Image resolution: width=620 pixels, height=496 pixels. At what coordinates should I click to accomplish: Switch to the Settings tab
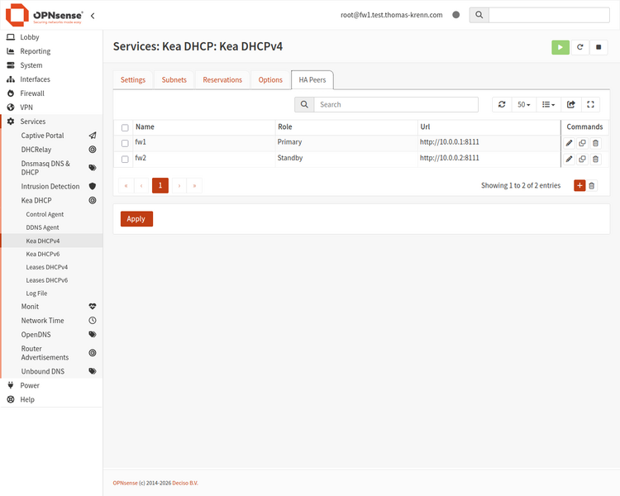click(x=133, y=80)
